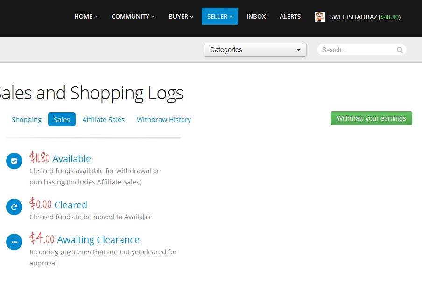View the Affiliate Sales tab
Image resolution: width=422 pixels, height=285 pixels.
(103, 120)
